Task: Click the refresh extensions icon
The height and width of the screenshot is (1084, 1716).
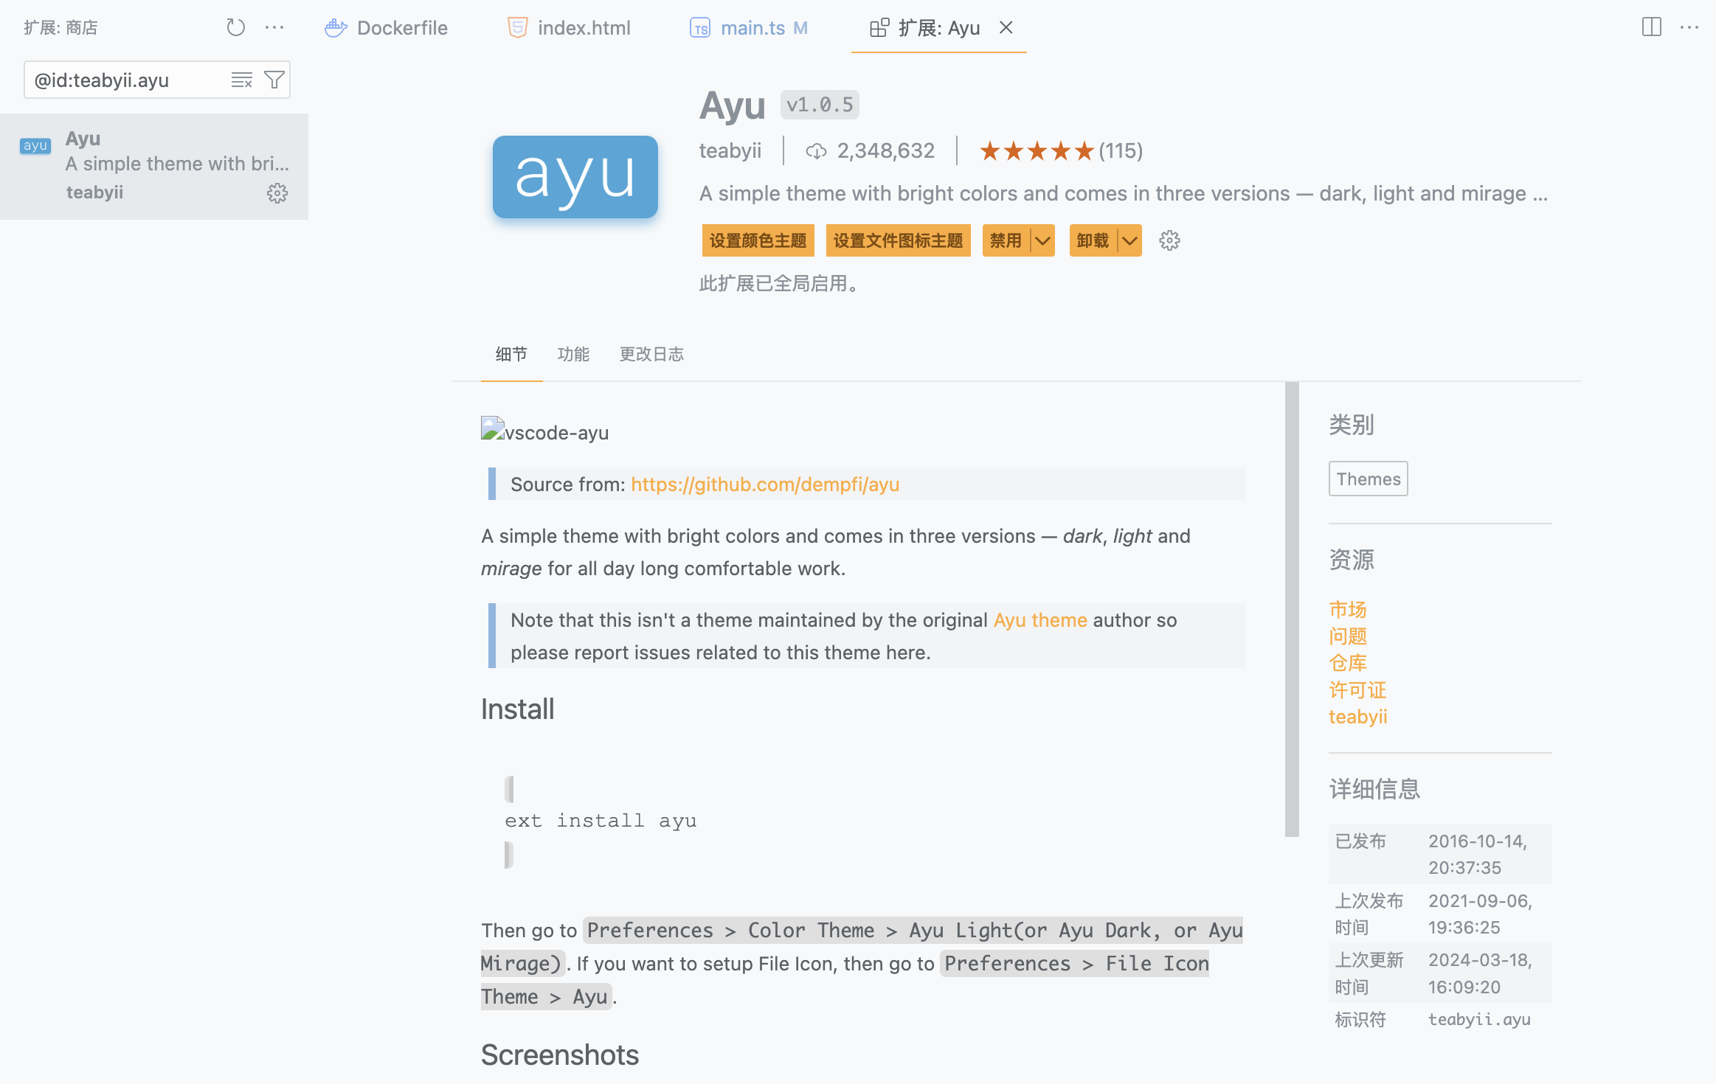Action: (235, 28)
